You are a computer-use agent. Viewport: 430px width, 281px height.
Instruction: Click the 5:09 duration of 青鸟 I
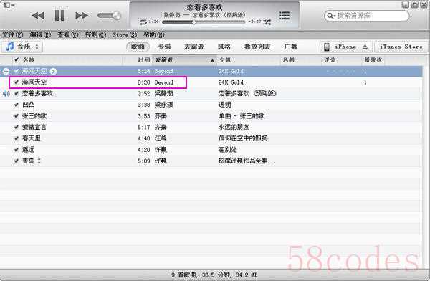[144, 161]
